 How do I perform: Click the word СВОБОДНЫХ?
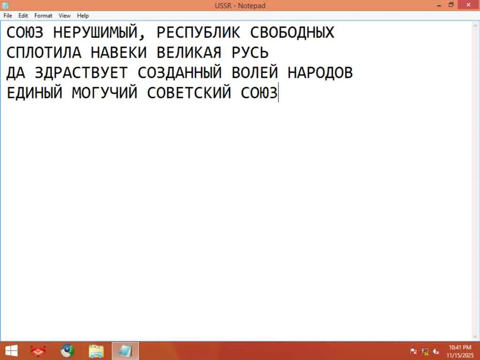click(292, 33)
